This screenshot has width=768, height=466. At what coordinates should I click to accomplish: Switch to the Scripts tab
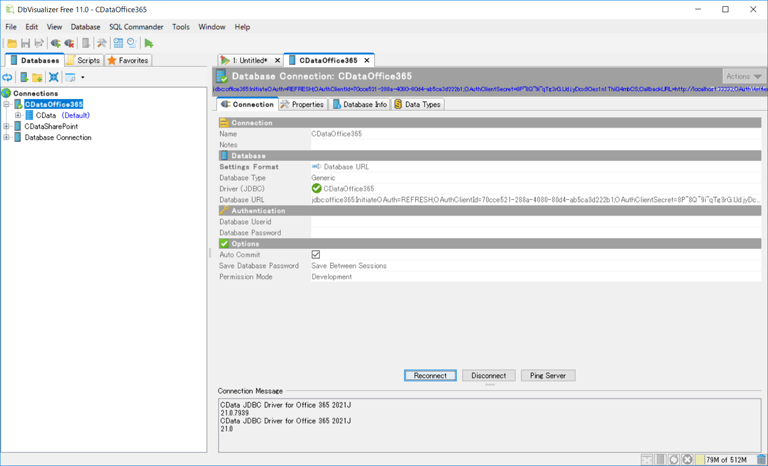[x=84, y=60]
